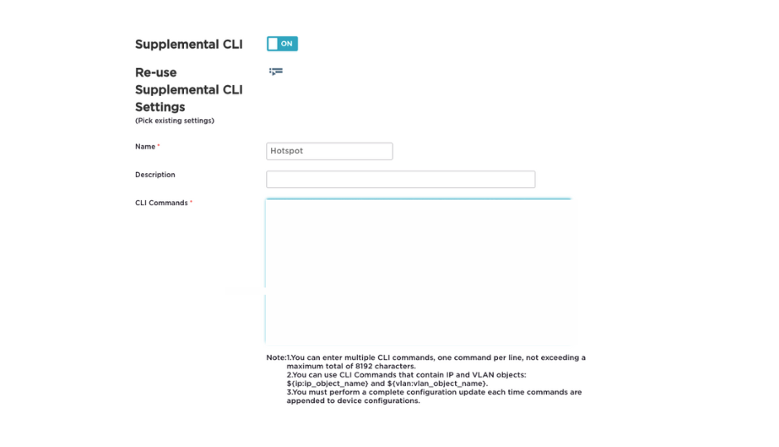The width and height of the screenshot is (779, 447).
Task: Click the Name field label
Action: [145, 147]
